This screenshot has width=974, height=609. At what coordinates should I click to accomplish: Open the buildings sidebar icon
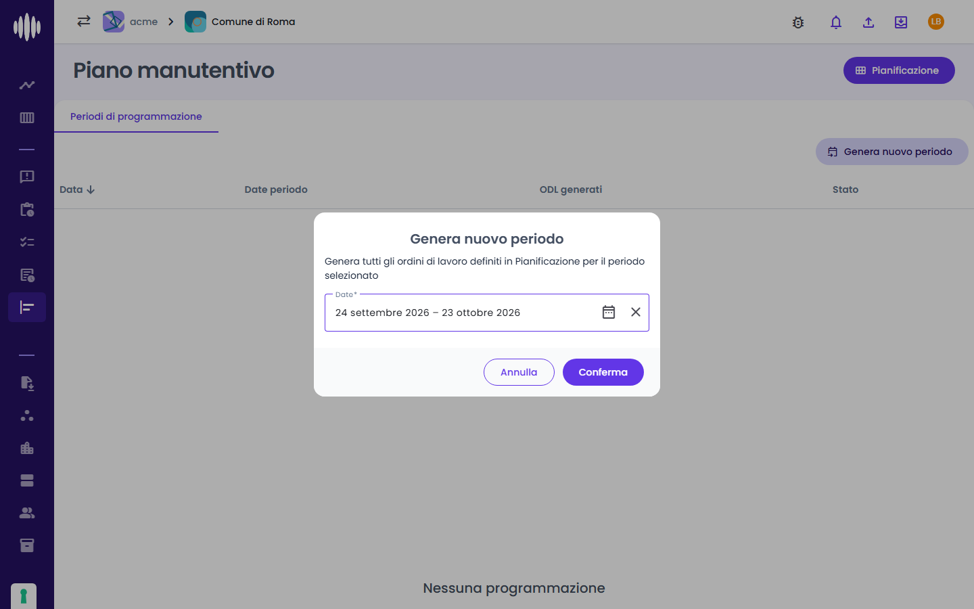tap(27, 448)
